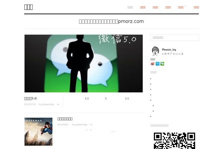Click the Phoenix_lzq sketch avatar
Screen dimensions: 223x149
coord(155,51)
